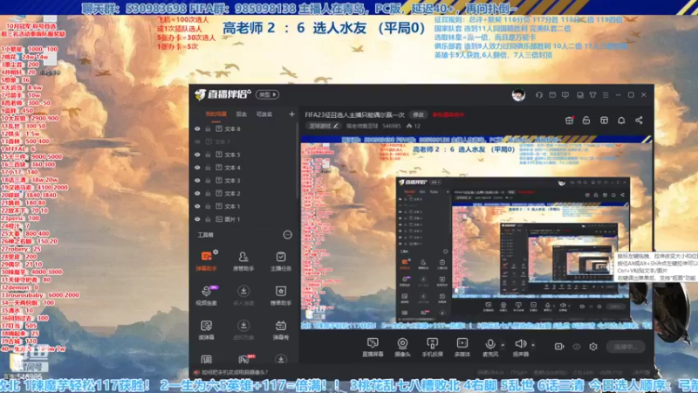698x393 pixels.
Task: Hide the 文本 3 layer
Action: point(197,181)
